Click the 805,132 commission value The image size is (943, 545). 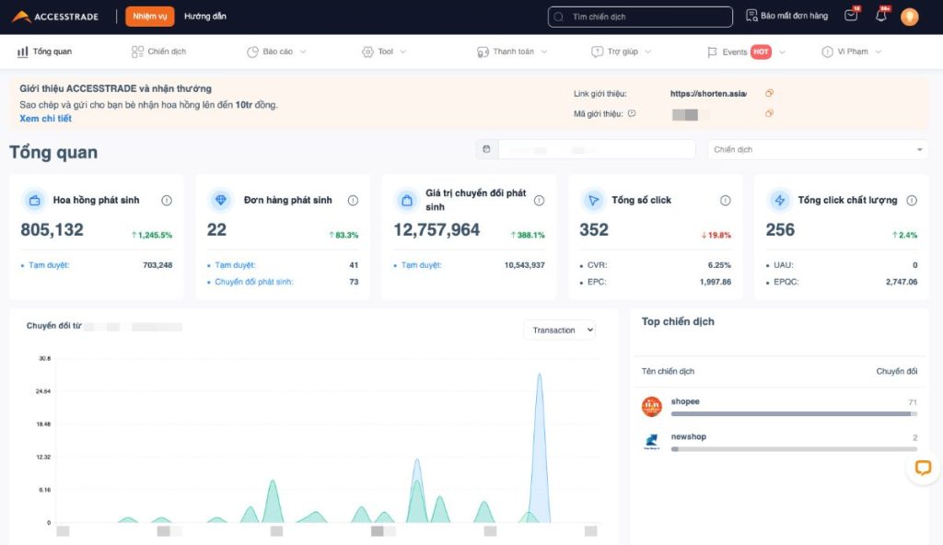coord(52,230)
